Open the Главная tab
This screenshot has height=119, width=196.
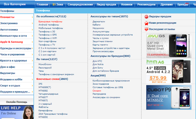click(42, 5)
